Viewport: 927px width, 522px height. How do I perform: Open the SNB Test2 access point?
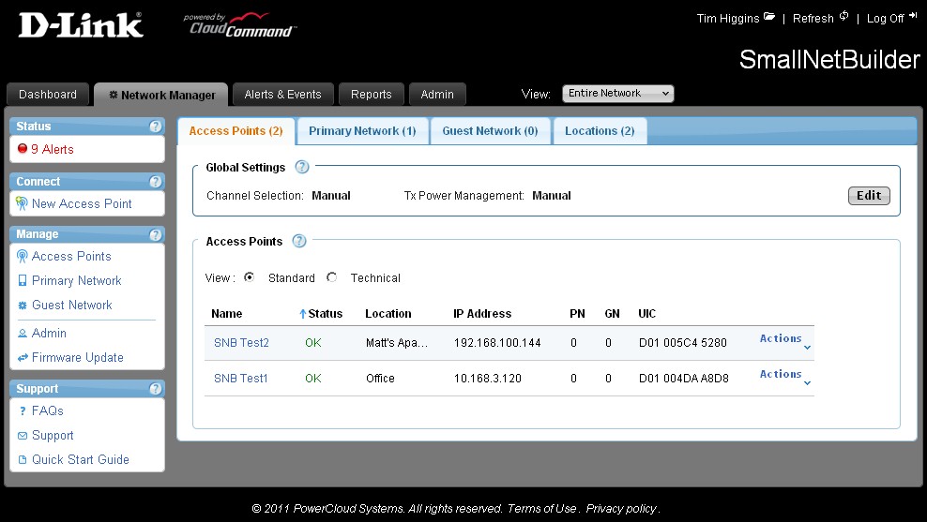(x=241, y=342)
